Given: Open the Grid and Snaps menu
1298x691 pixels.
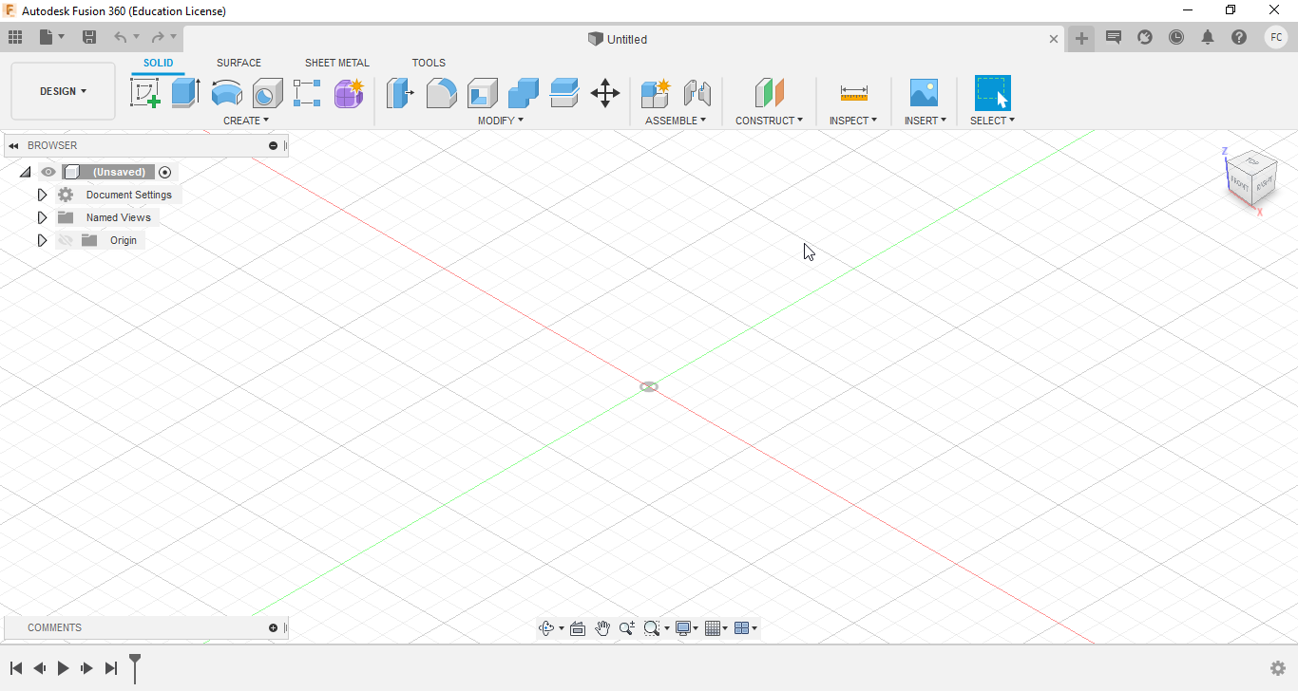Looking at the screenshot, I should click(716, 628).
